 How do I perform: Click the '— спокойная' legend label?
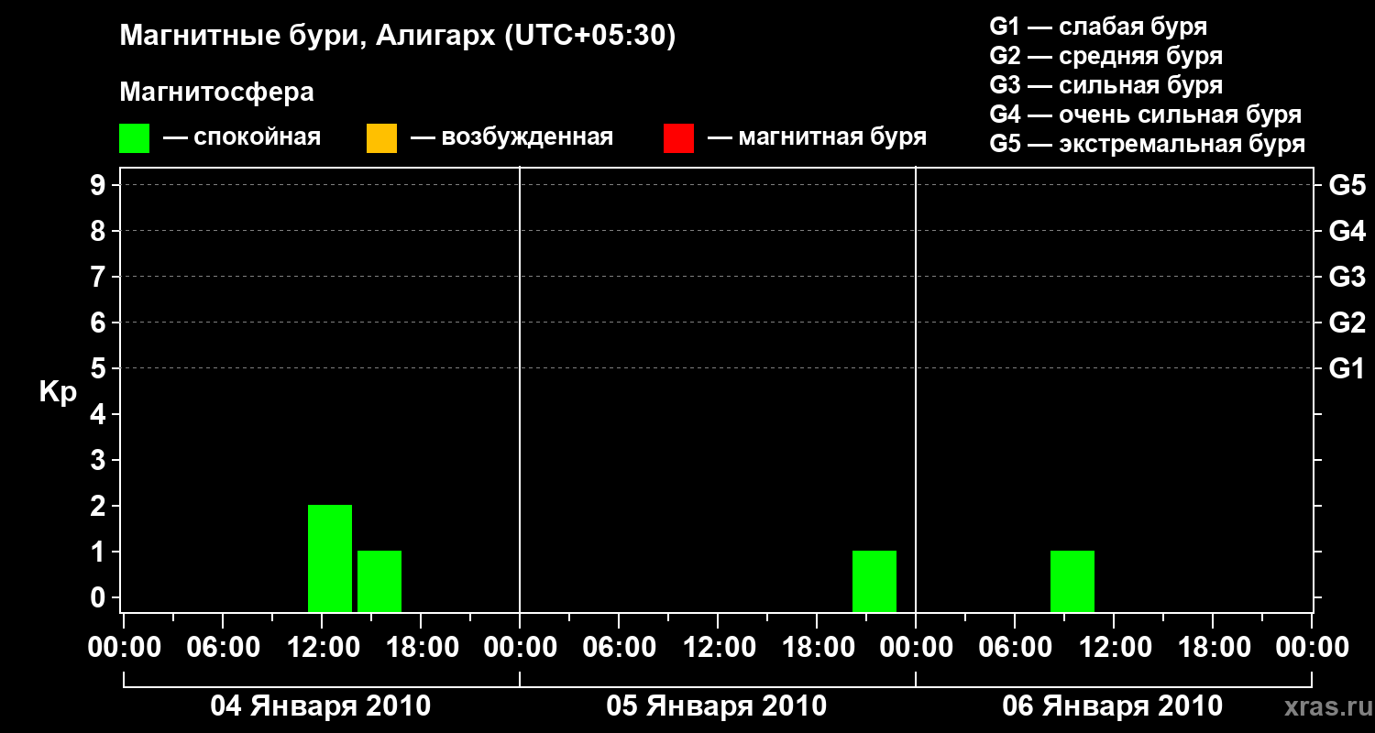tap(242, 137)
